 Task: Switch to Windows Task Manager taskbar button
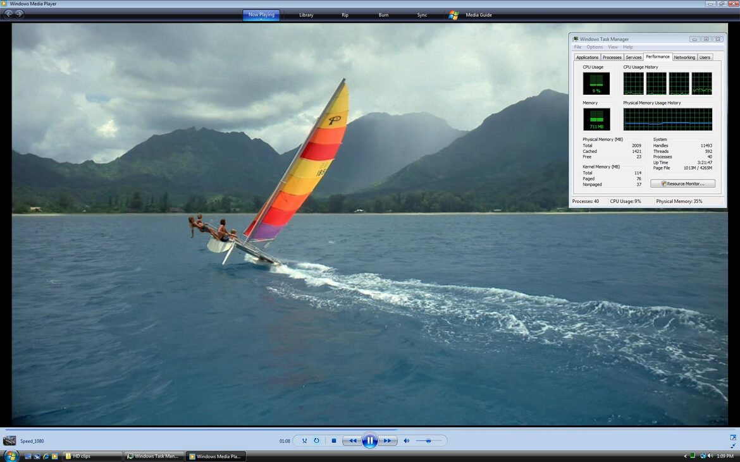tap(154, 456)
